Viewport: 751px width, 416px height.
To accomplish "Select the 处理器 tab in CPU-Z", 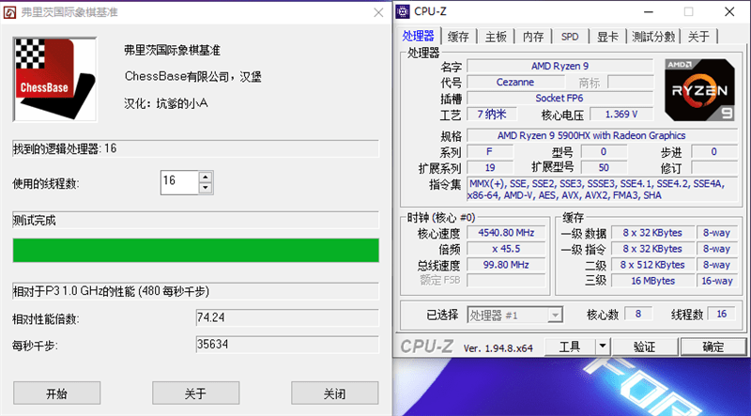I will pyautogui.click(x=418, y=36).
